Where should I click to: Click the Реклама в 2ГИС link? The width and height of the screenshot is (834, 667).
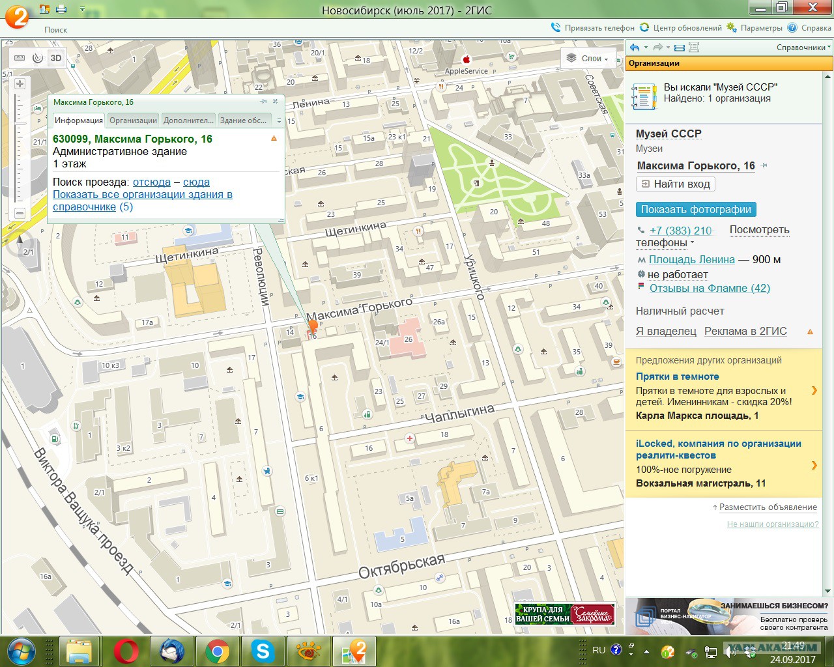click(745, 331)
